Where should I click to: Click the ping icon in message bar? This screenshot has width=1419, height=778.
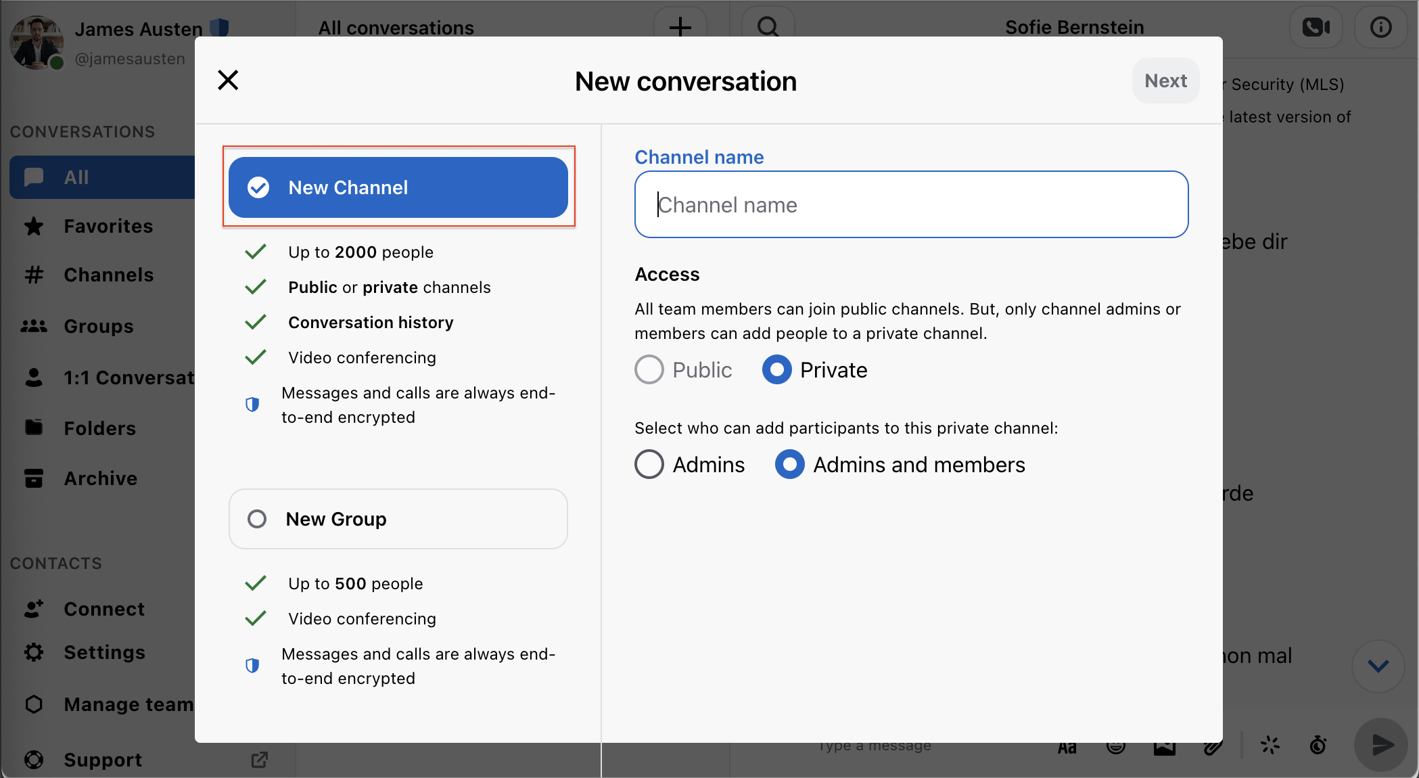[x=1270, y=746]
